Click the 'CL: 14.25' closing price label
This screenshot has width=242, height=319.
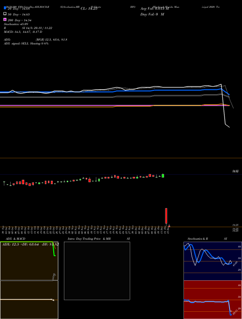[x=89, y=9]
